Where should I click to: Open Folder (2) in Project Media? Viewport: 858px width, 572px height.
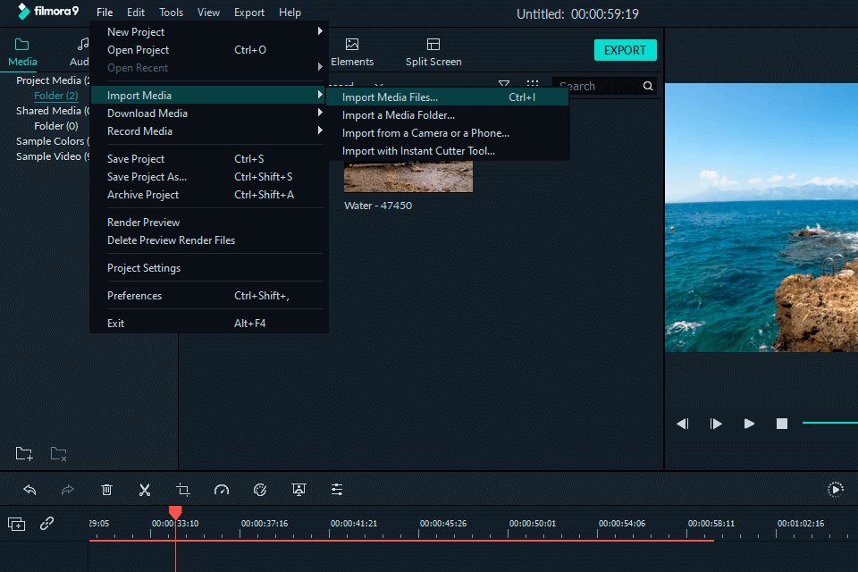pyautogui.click(x=55, y=95)
